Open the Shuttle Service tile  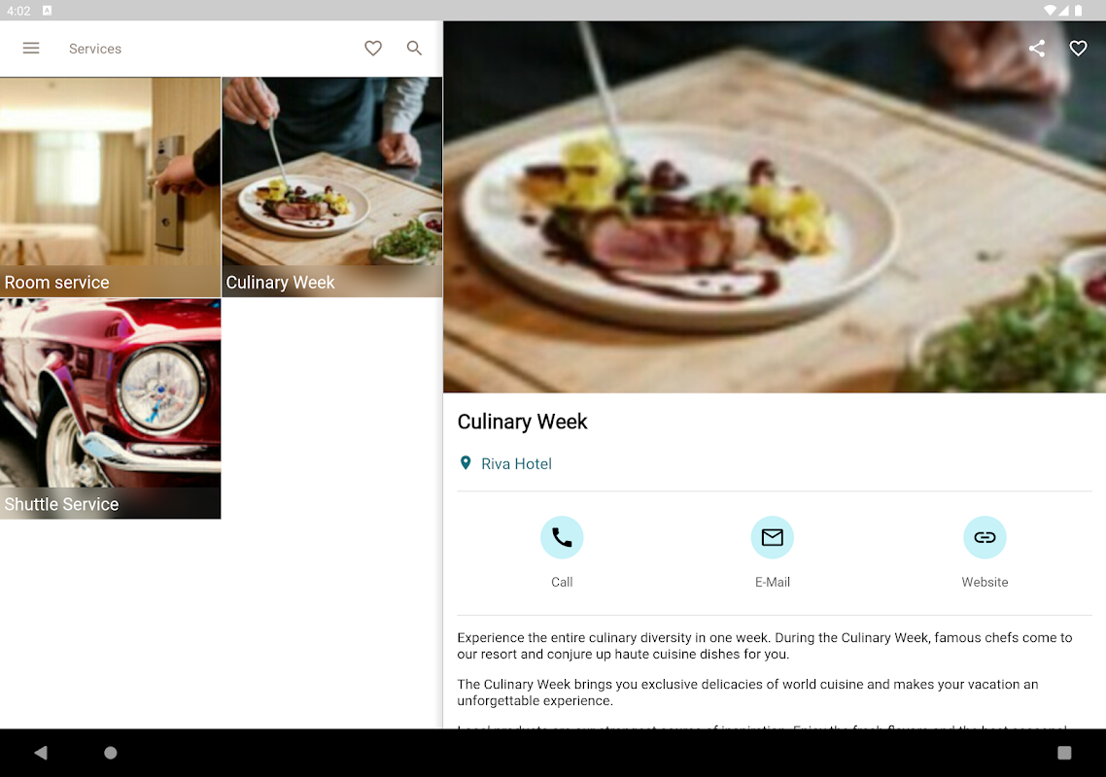[110, 409]
